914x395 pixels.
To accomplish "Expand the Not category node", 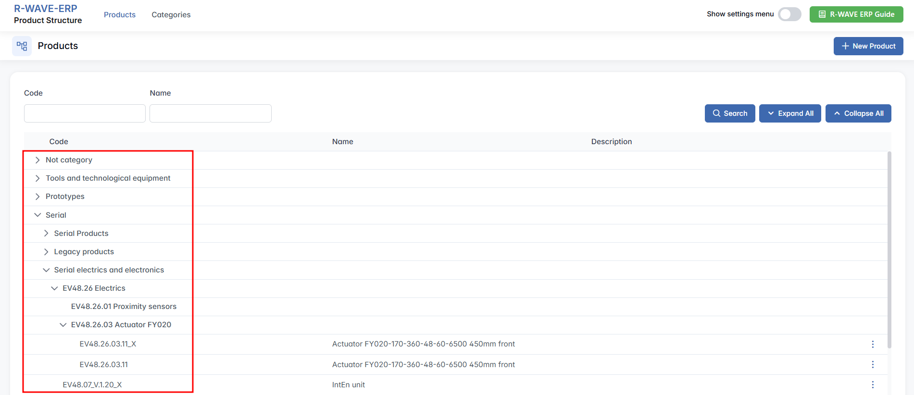I will point(38,160).
